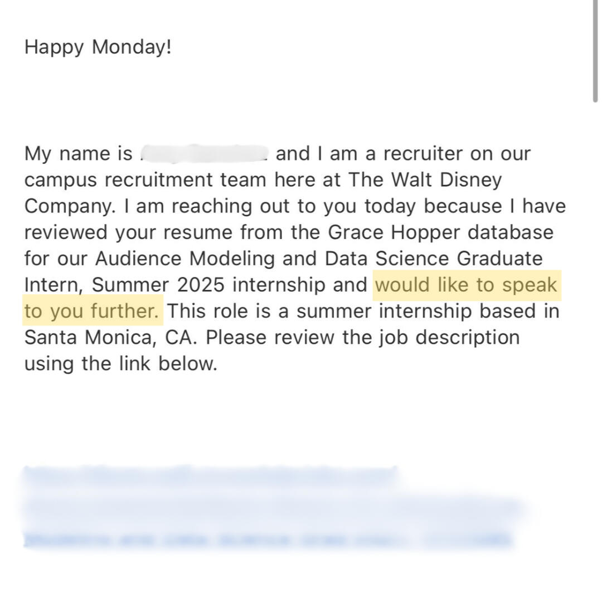Click the words "The Walt Disney"
Viewport: 602px width, 602px height.
[x=425, y=179]
